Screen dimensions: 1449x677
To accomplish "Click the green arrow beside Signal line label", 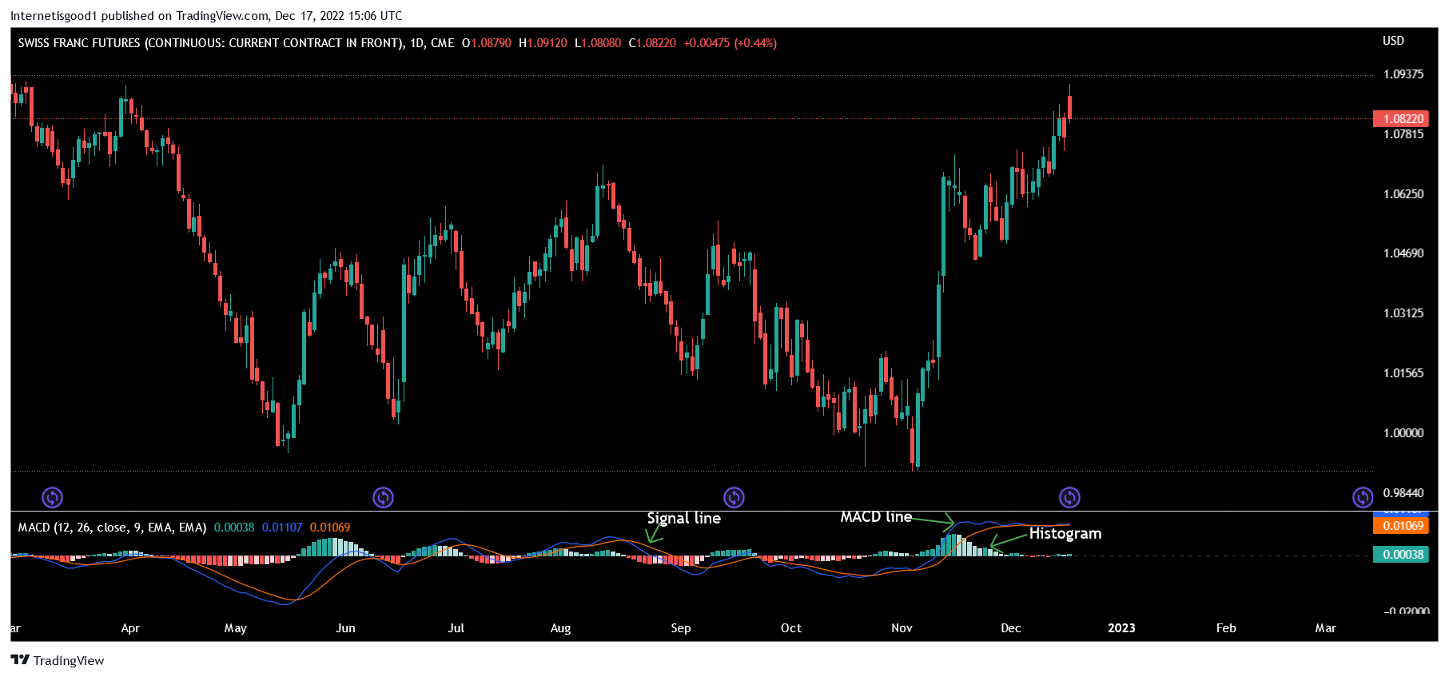I will tap(655, 534).
